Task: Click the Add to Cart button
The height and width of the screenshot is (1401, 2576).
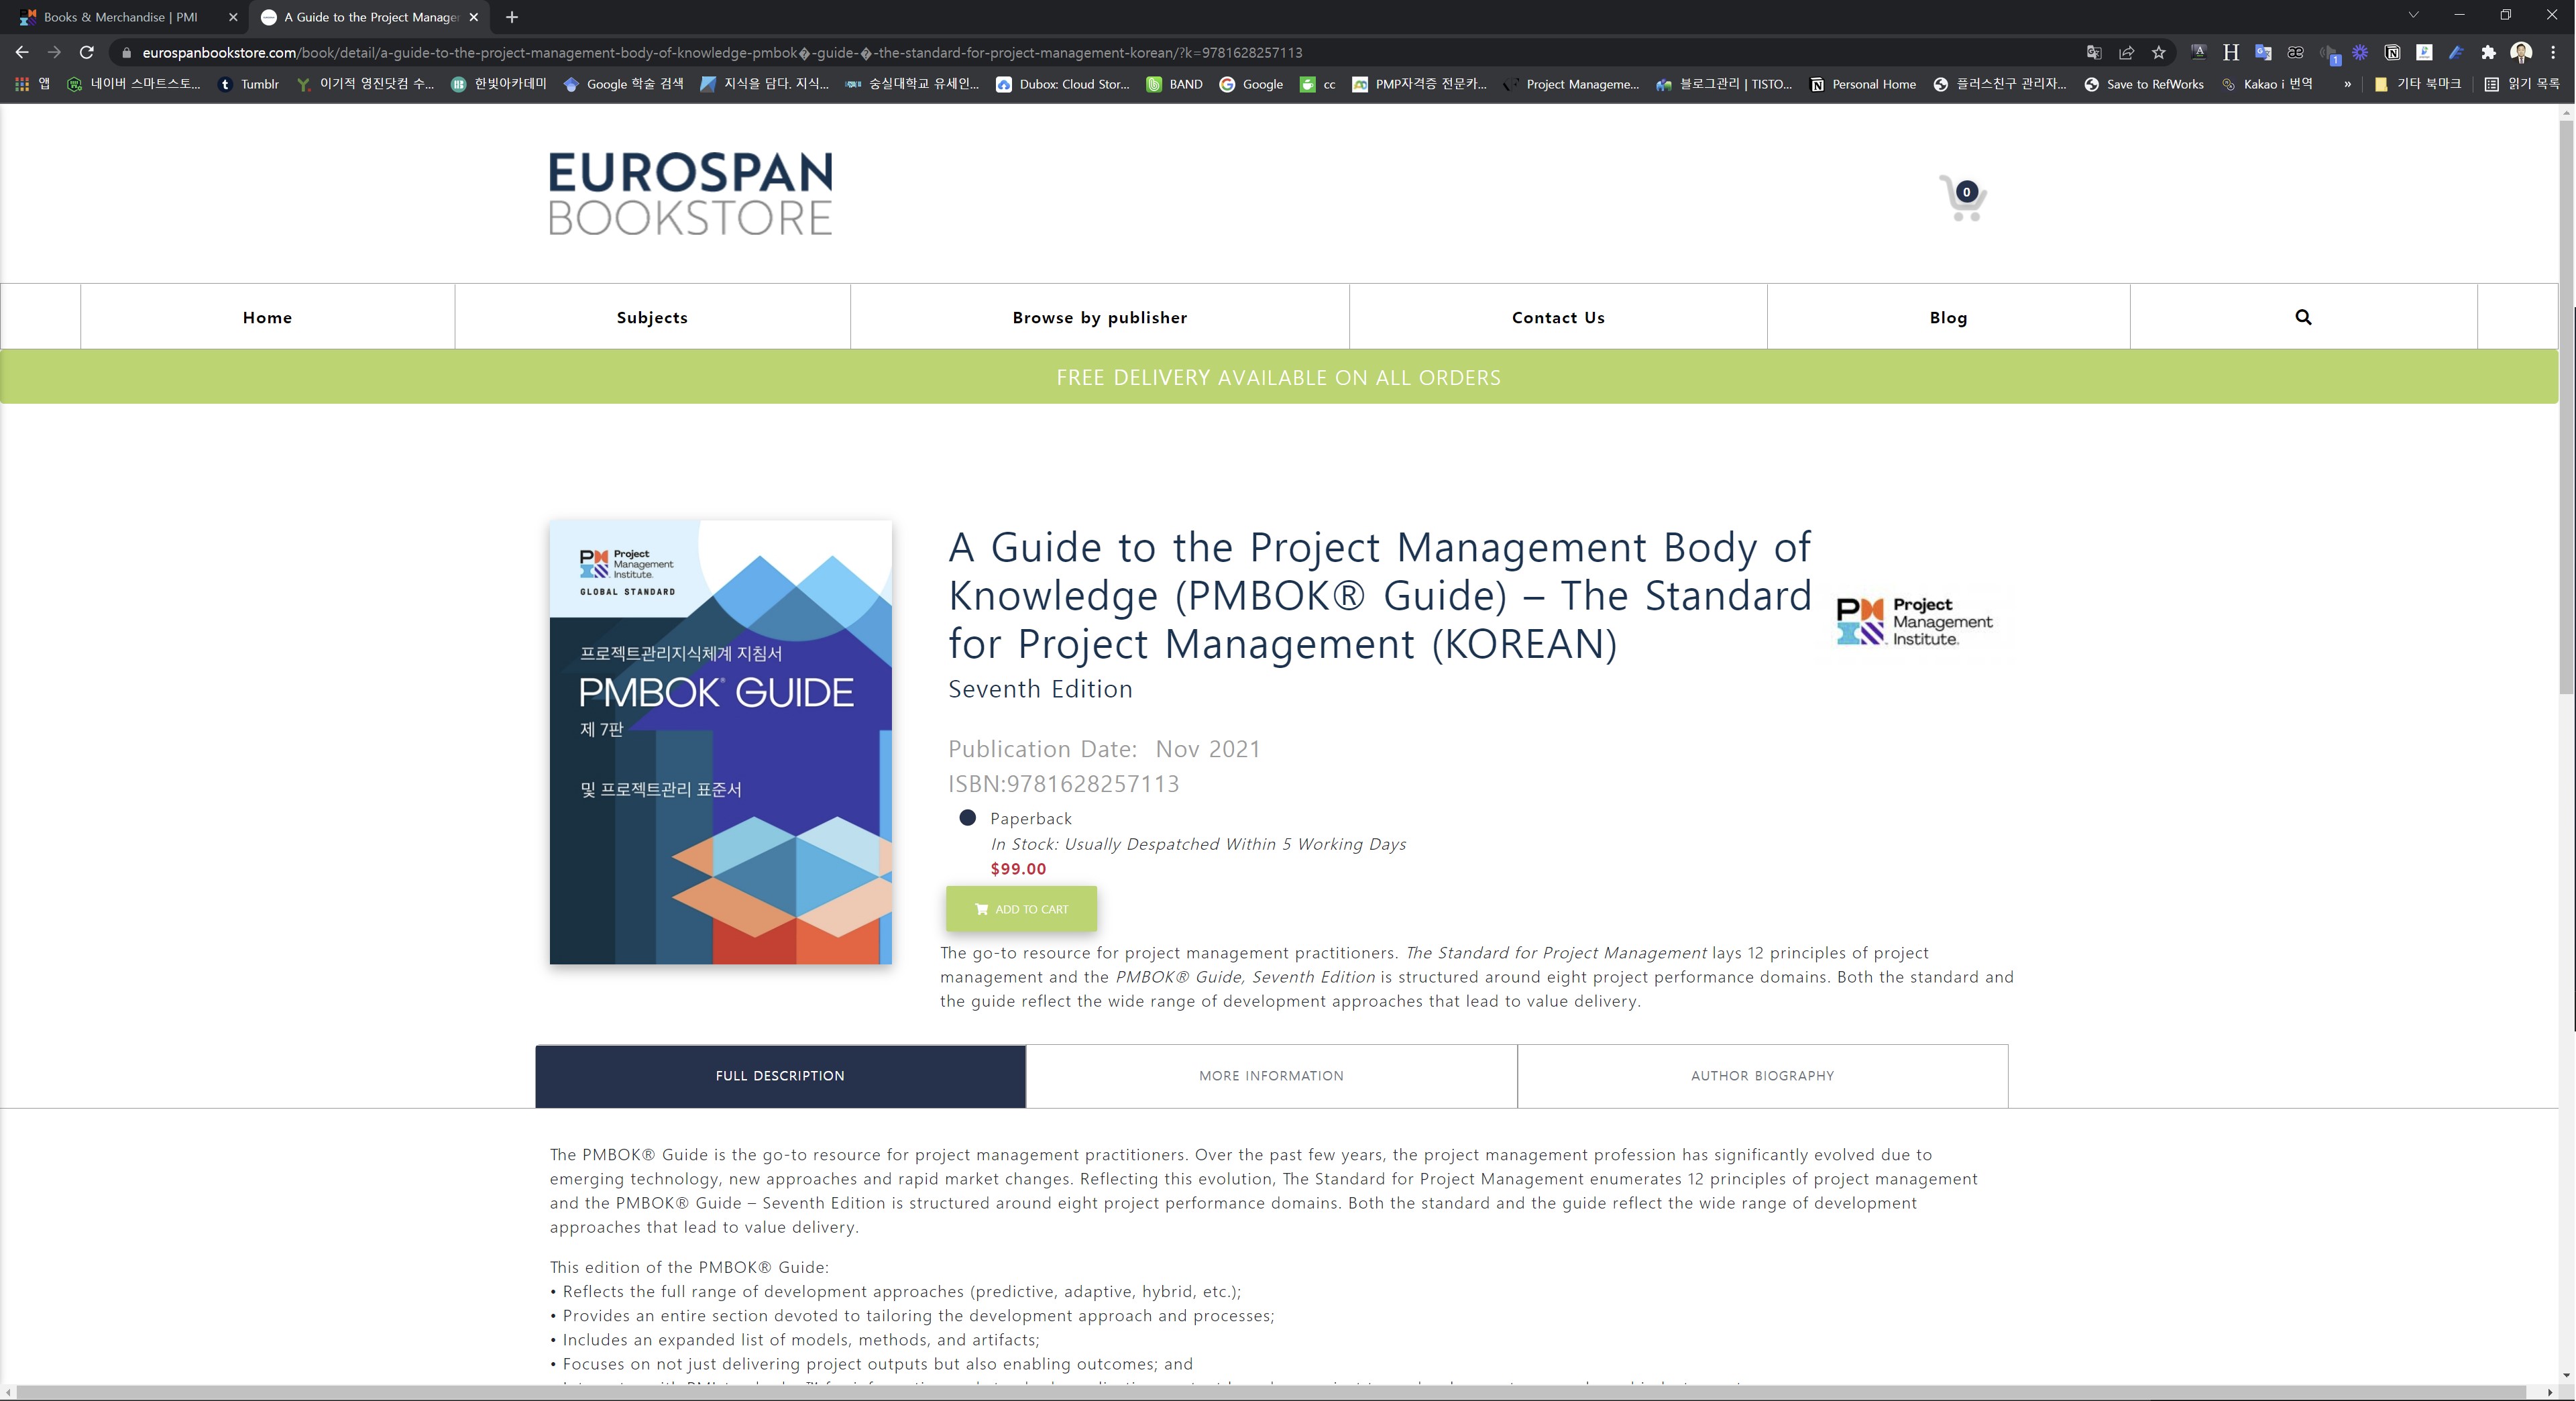Action: click(1021, 909)
